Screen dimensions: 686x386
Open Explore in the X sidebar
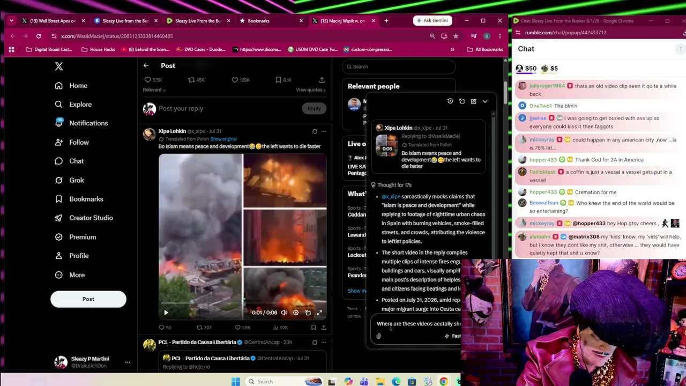[x=73, y=105]
